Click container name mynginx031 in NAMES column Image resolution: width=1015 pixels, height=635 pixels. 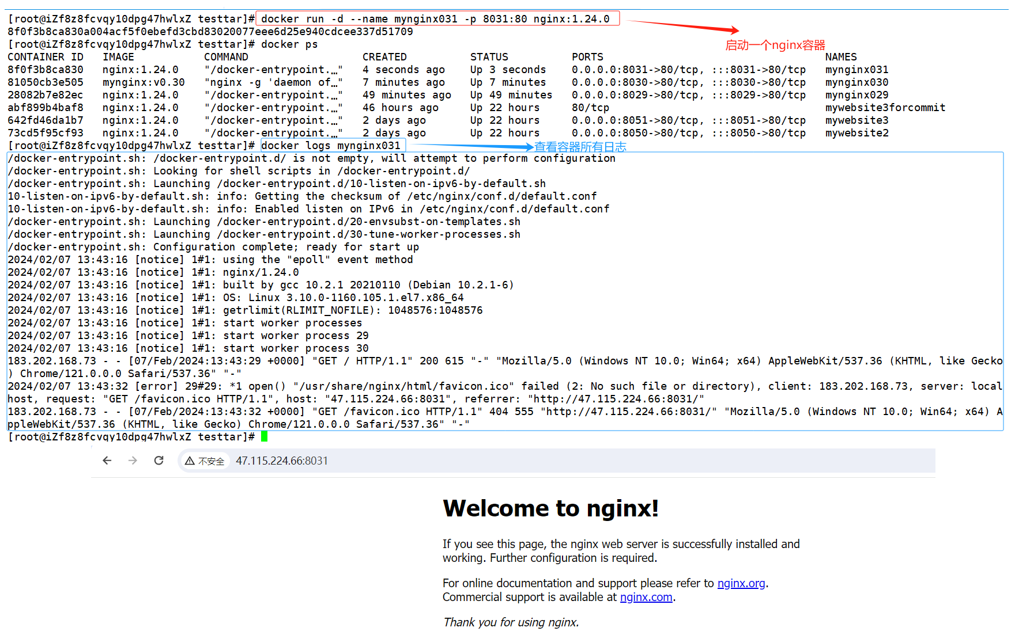coord(856,70)
